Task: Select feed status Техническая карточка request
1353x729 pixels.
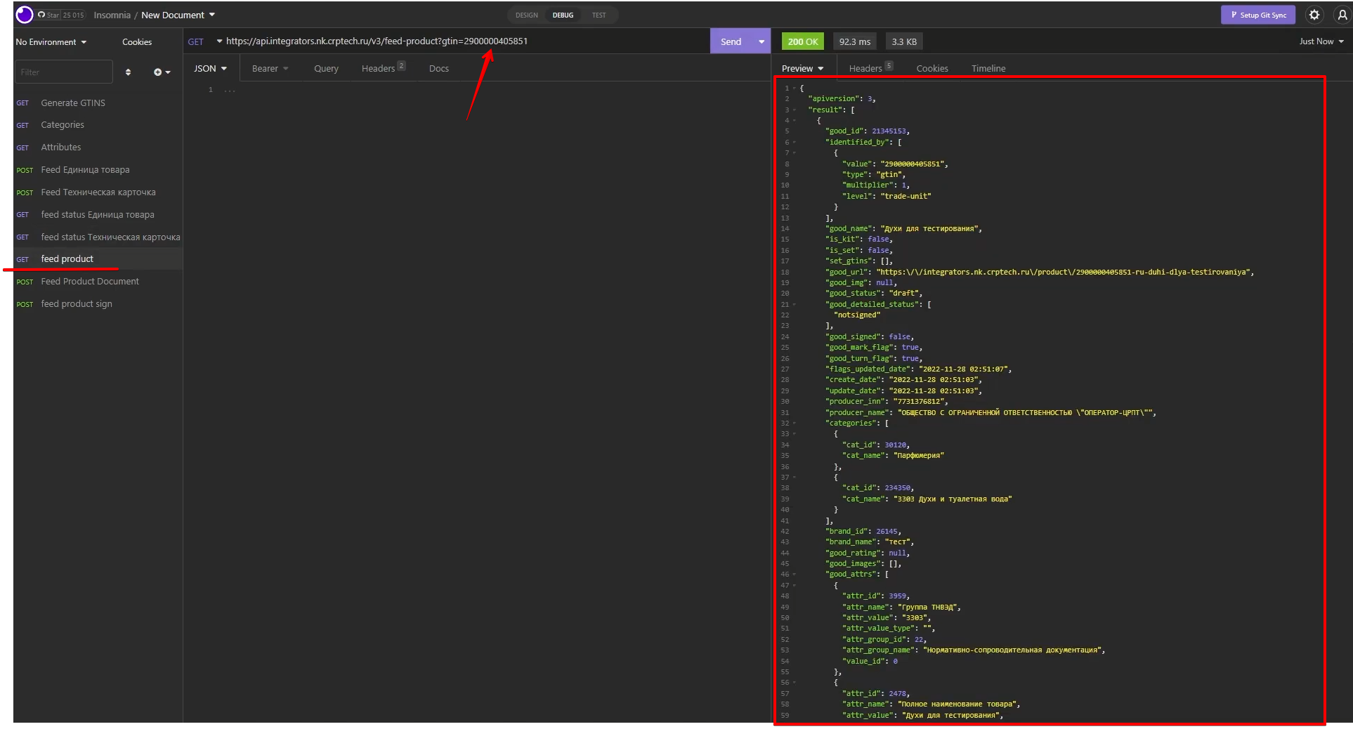Action: tap(98, 237)
